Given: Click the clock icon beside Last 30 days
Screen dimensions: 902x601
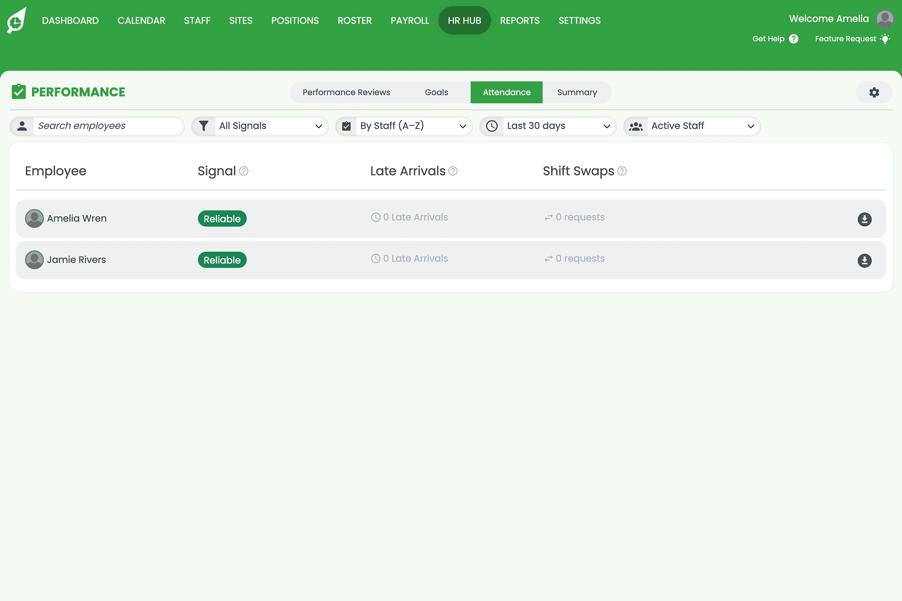Looking at the screenshot, I should [492, 126].
